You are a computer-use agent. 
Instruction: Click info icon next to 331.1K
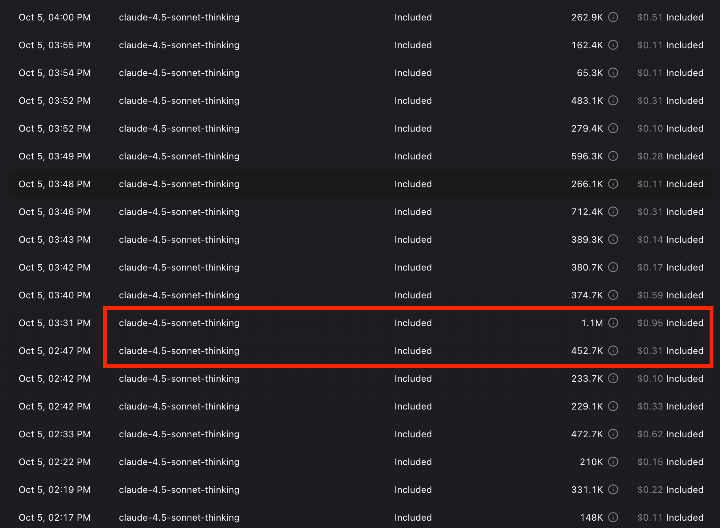pos(613,489)
